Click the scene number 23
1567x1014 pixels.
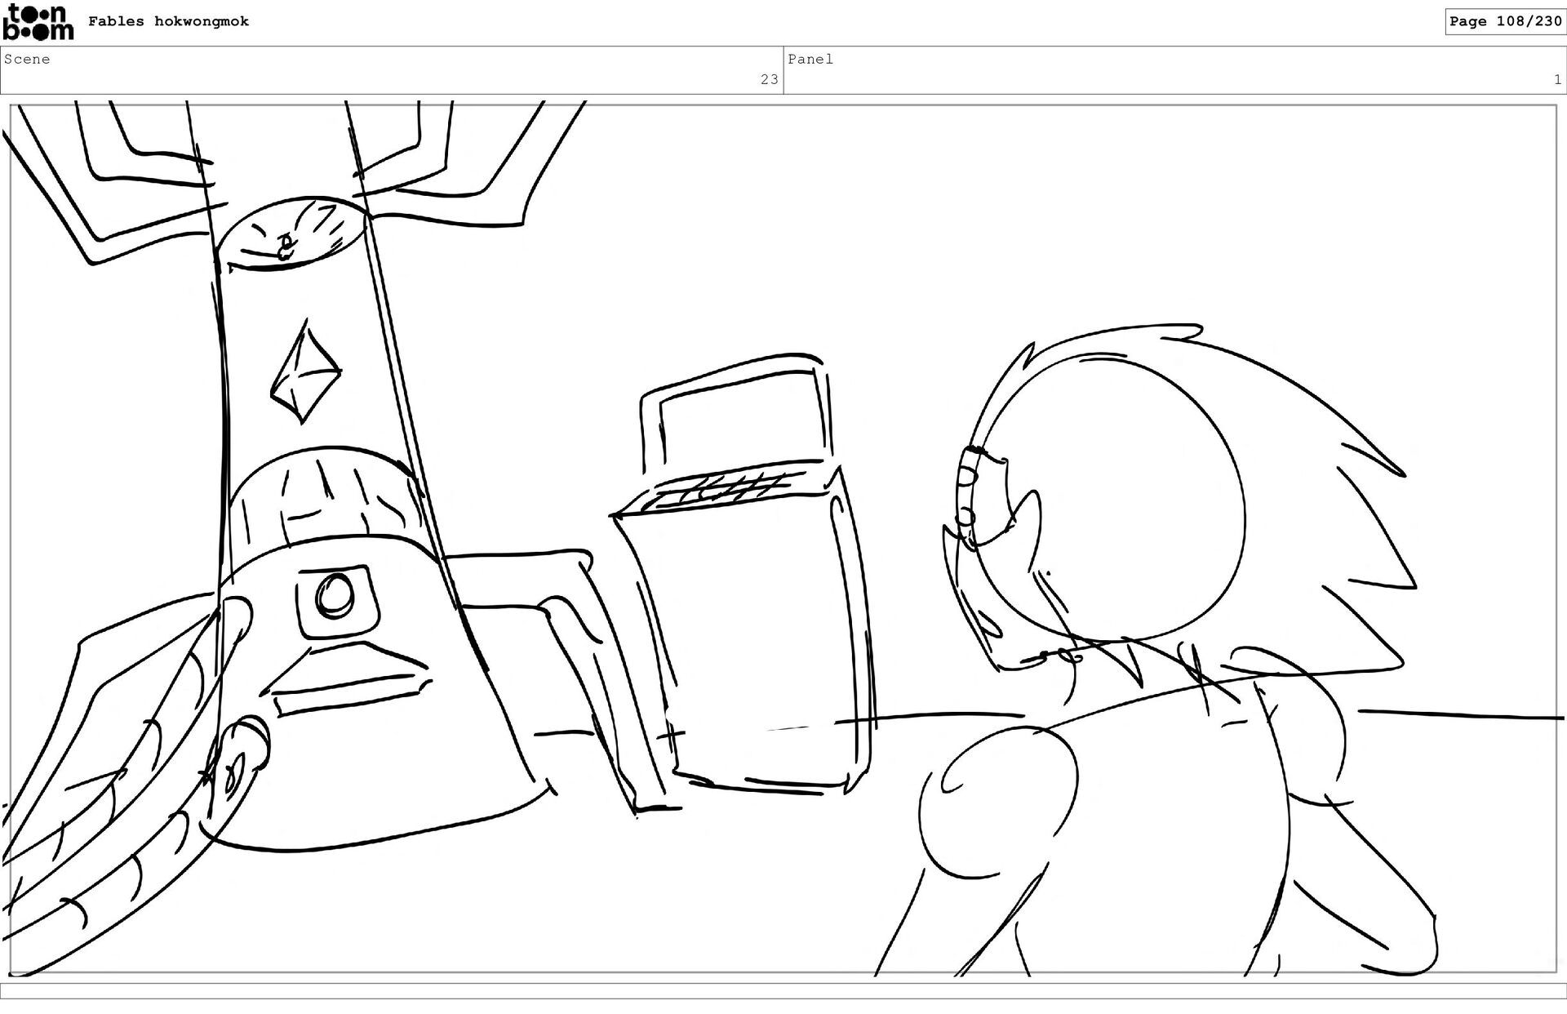click(769, 80)
